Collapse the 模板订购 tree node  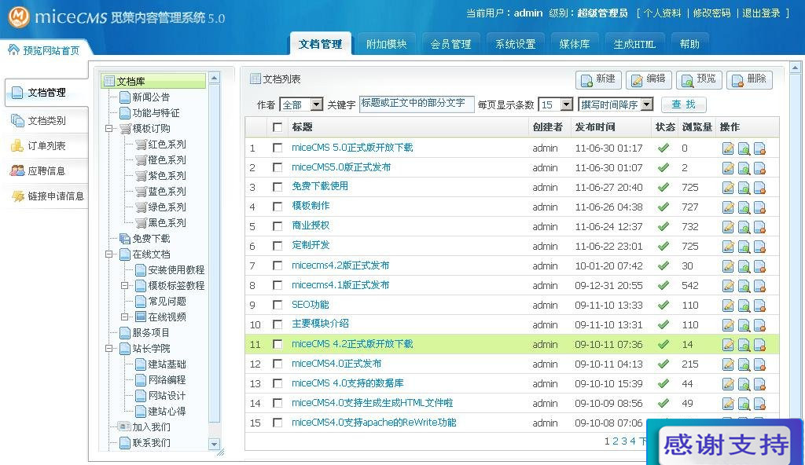[x=108, y=128]
